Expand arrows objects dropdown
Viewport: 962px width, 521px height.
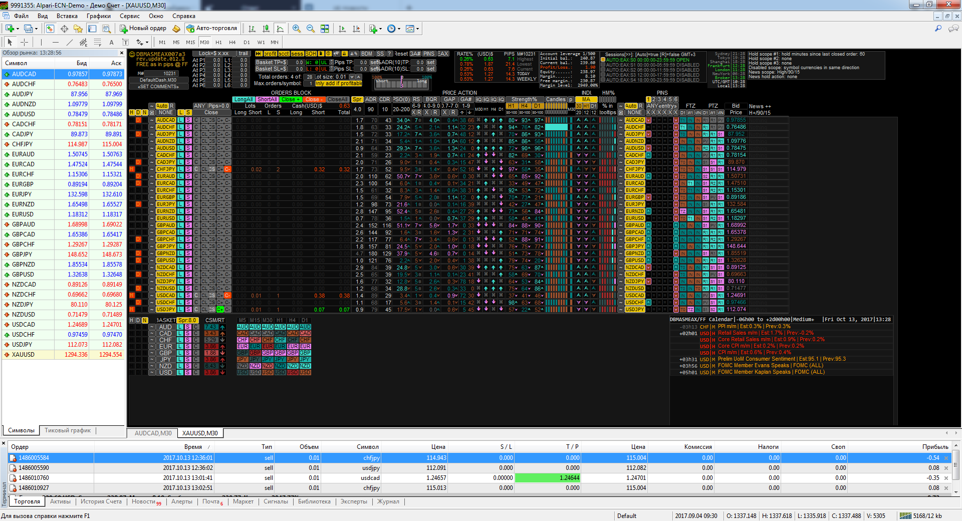tap(147, 43)
